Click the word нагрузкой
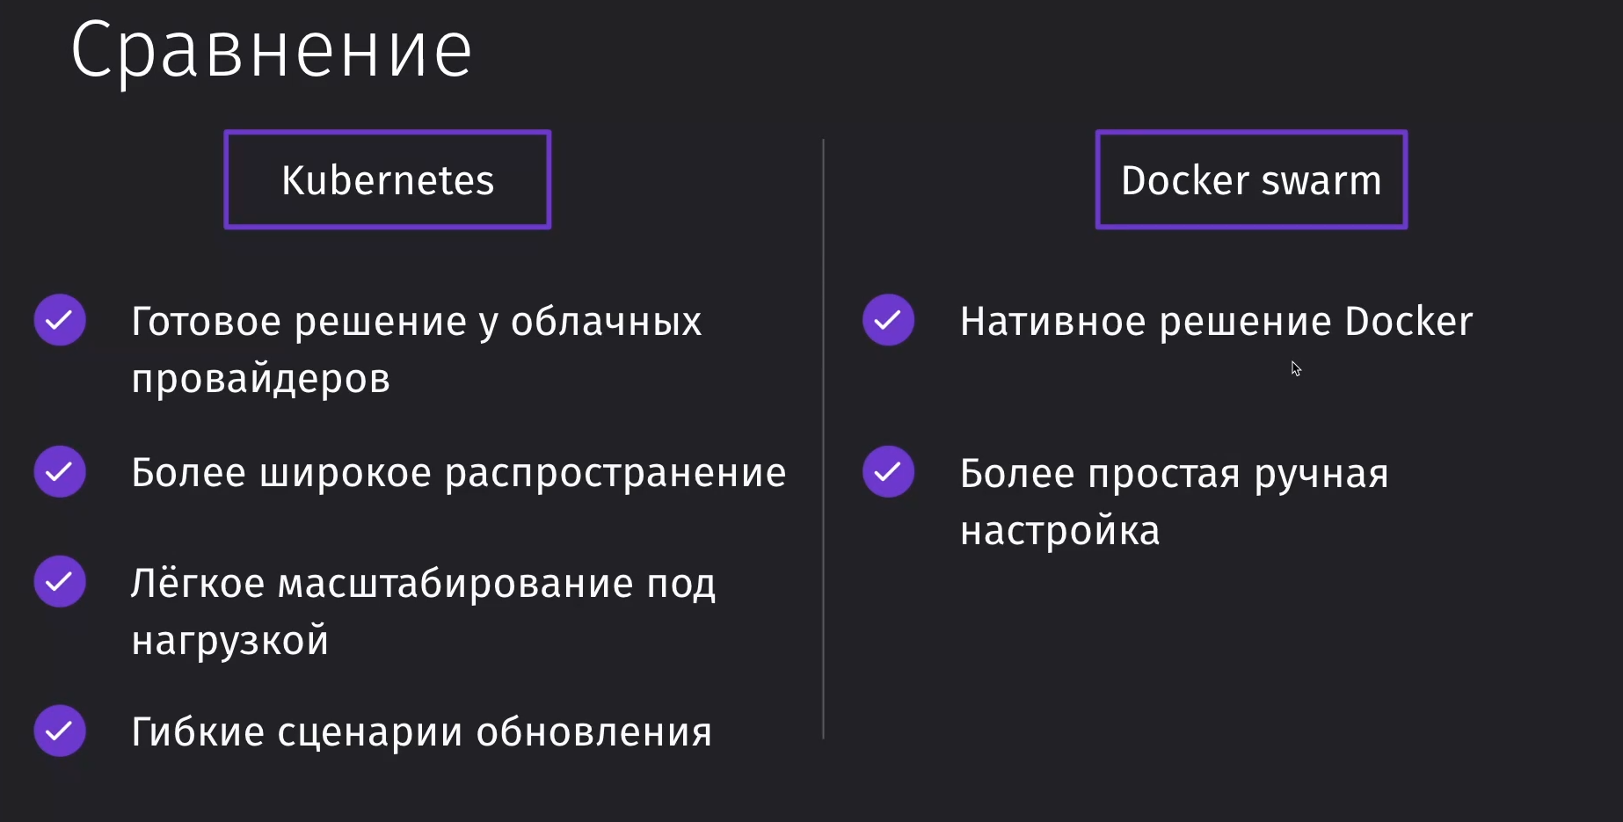Image resolution: width=1623 pixels, height=822 pixels. tap(230, 640)
